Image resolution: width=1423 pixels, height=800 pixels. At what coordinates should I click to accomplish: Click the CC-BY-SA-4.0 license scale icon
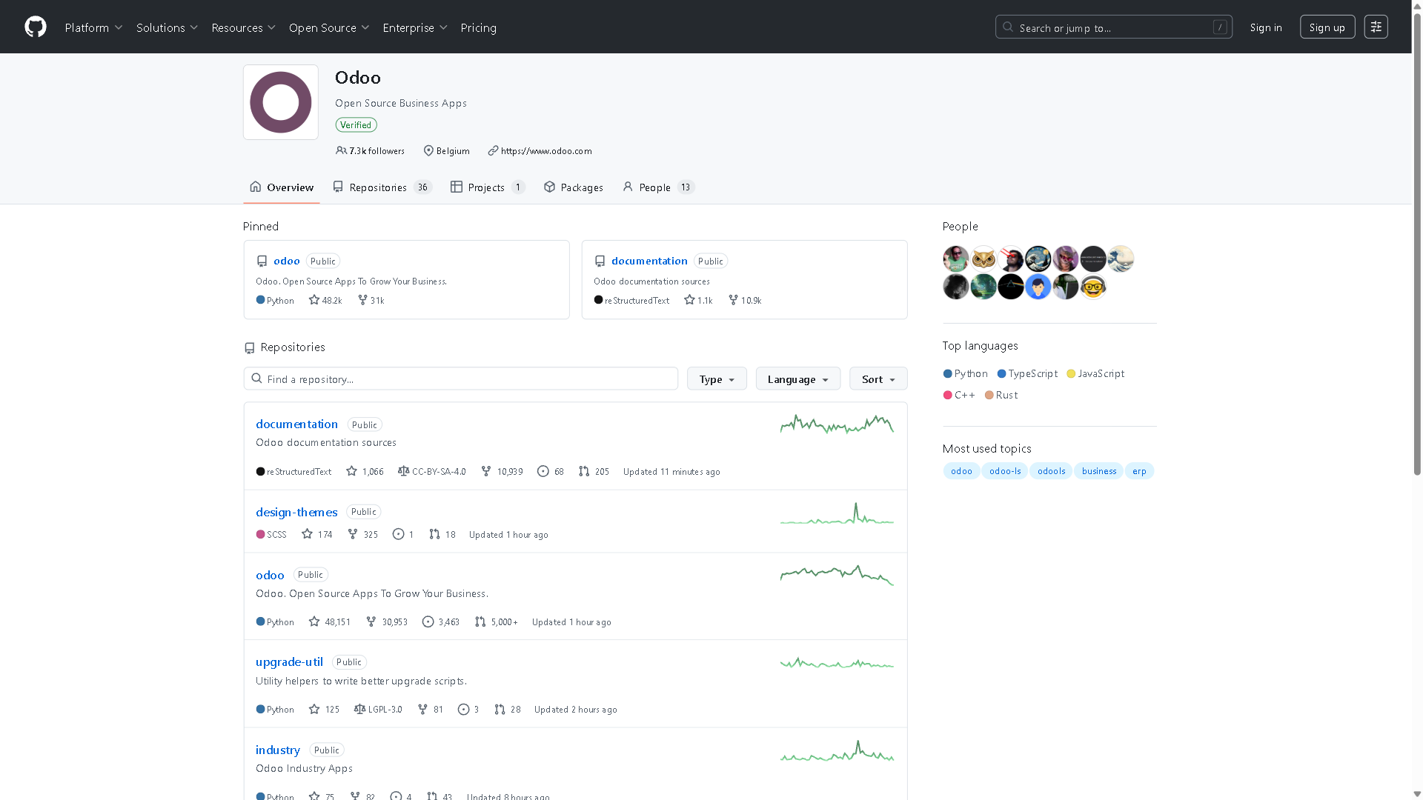click(403, 471)
